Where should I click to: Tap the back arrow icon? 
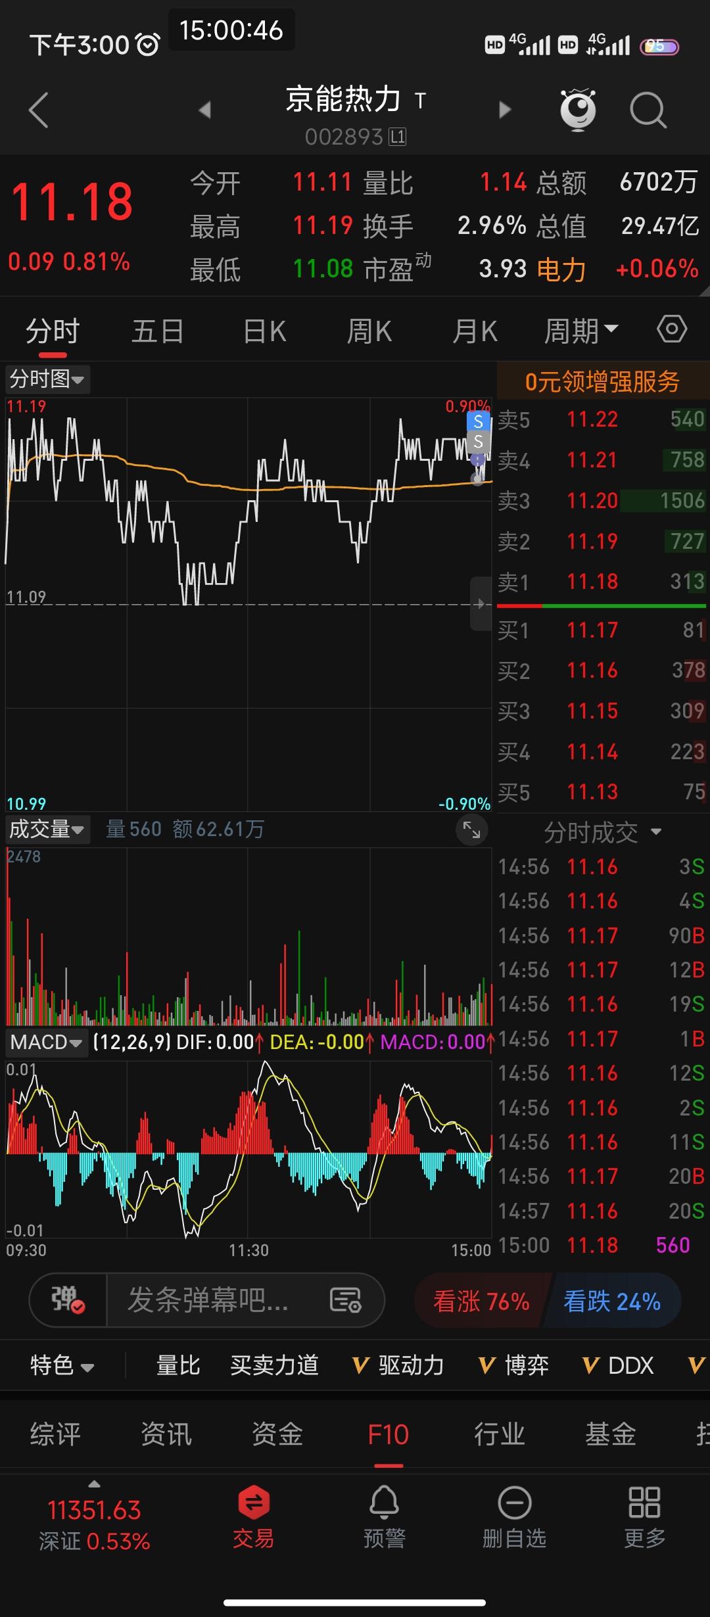39,110
